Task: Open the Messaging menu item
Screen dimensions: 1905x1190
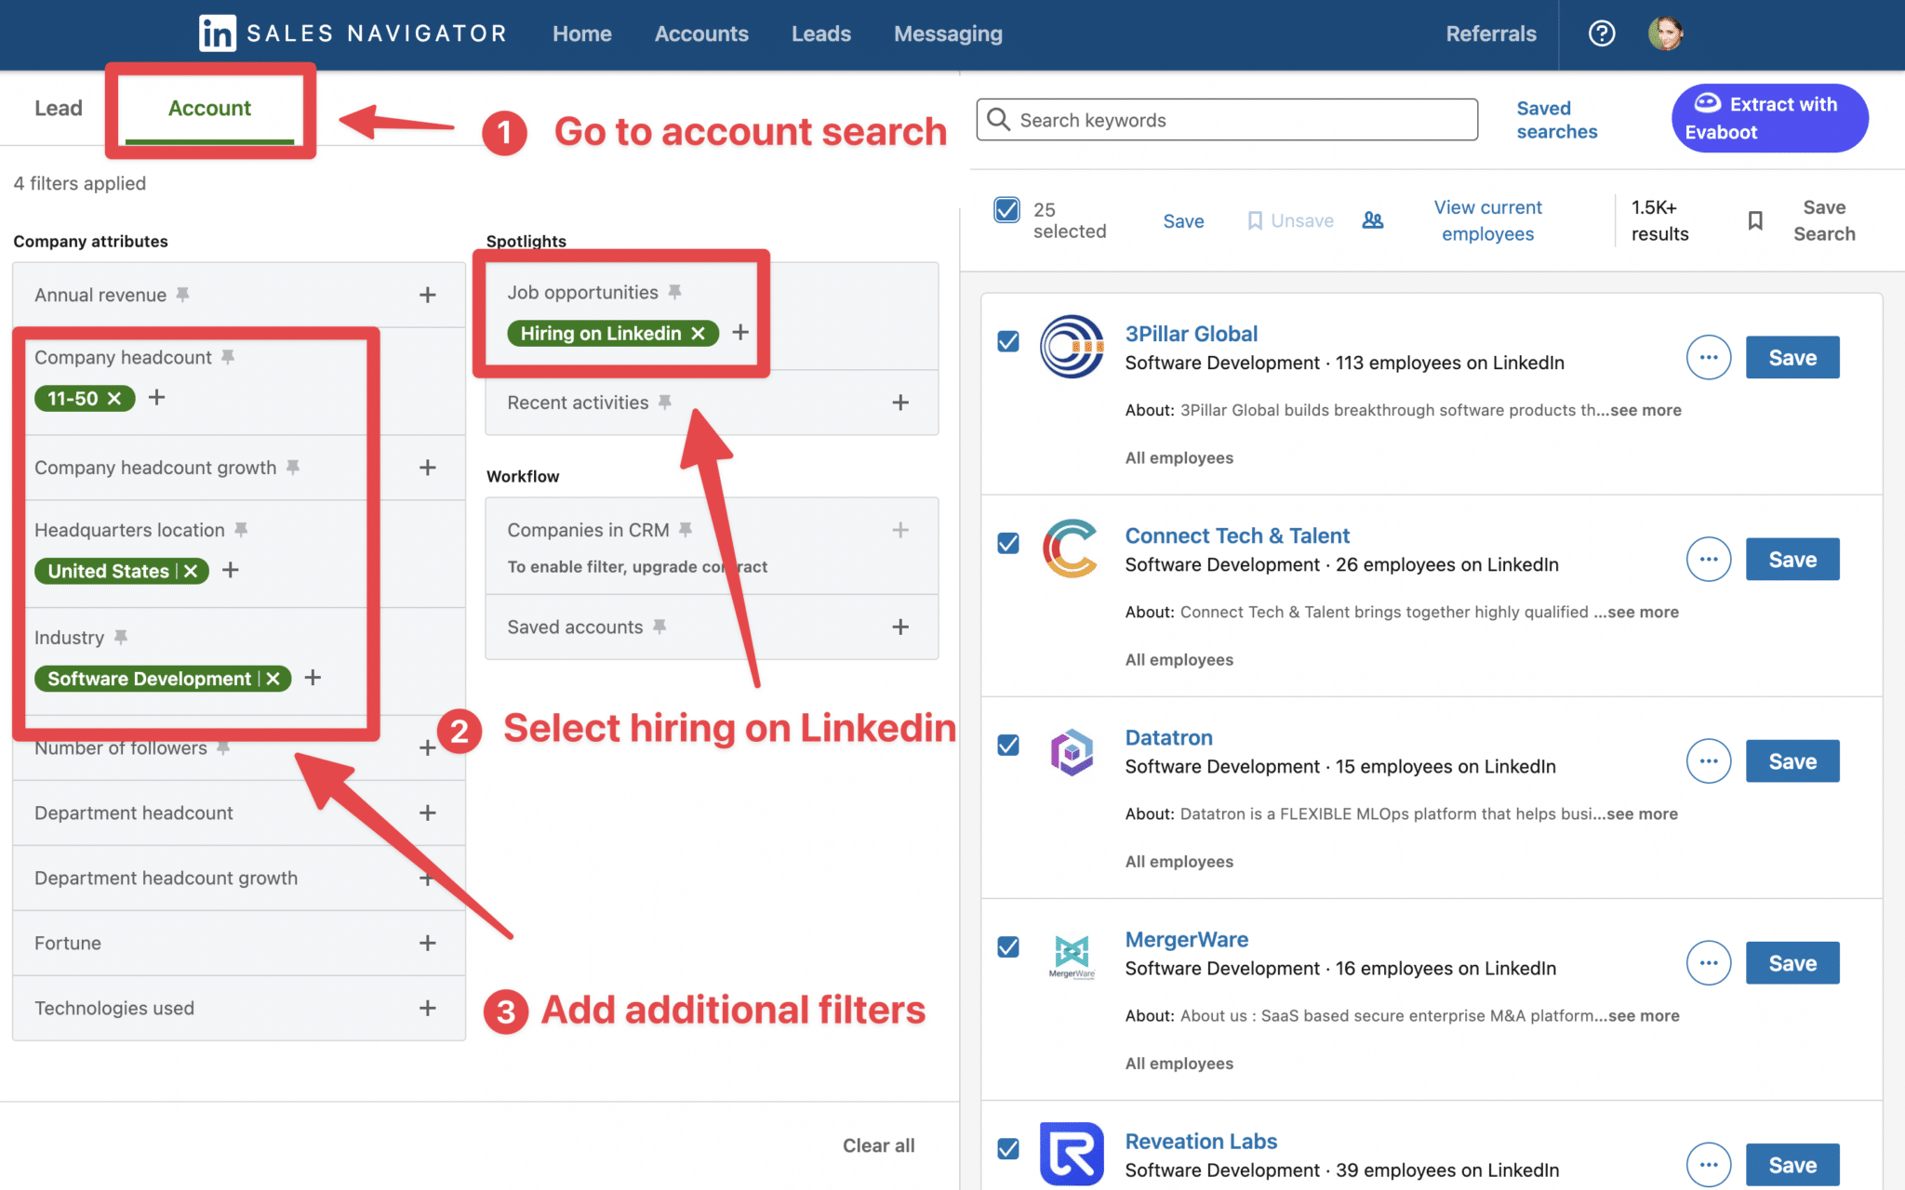Action: click(x=948, y=33)
